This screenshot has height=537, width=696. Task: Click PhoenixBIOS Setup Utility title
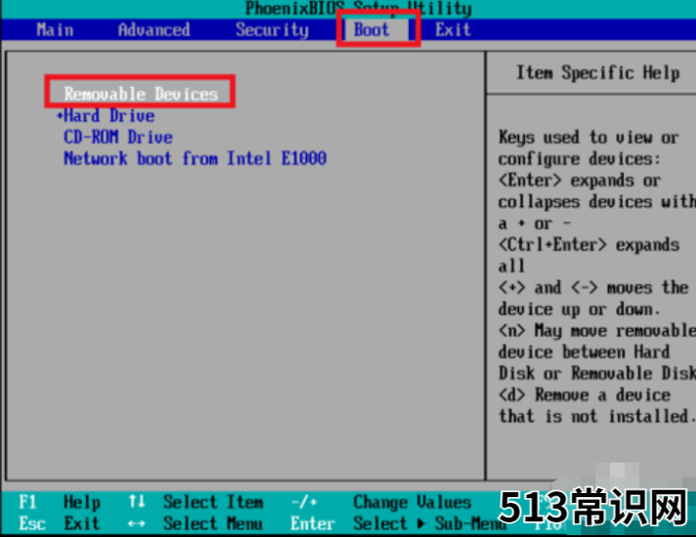click(359, 8)
